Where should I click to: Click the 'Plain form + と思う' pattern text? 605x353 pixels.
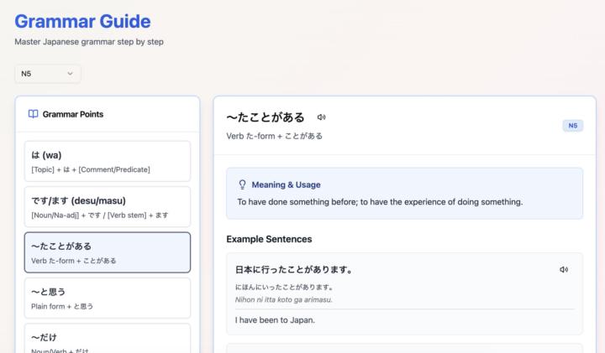coord(62,306)
